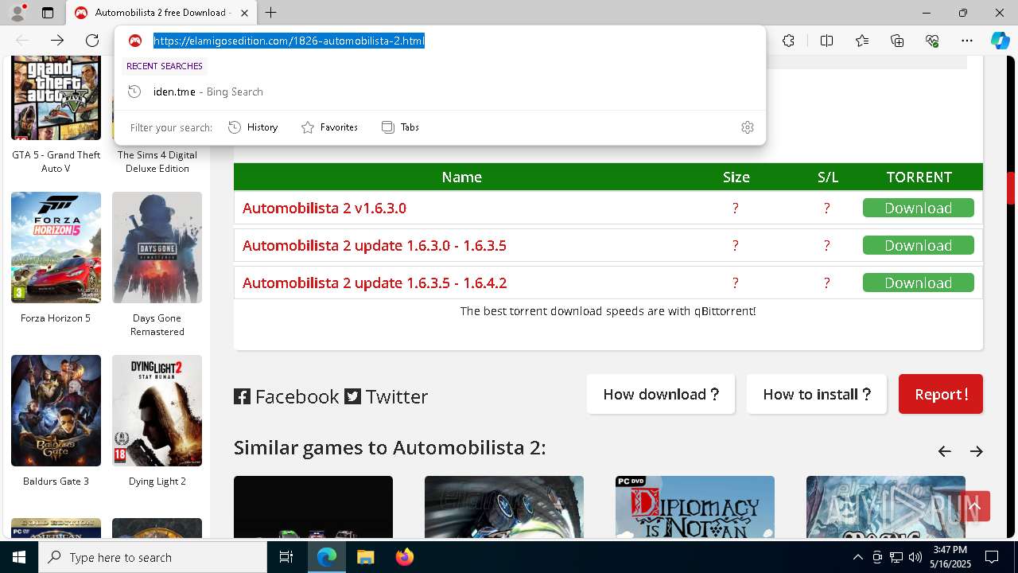This screenshot has height=573, width=1018.
Task: Open the Browser essentials icon
Action: click(932, 41)
